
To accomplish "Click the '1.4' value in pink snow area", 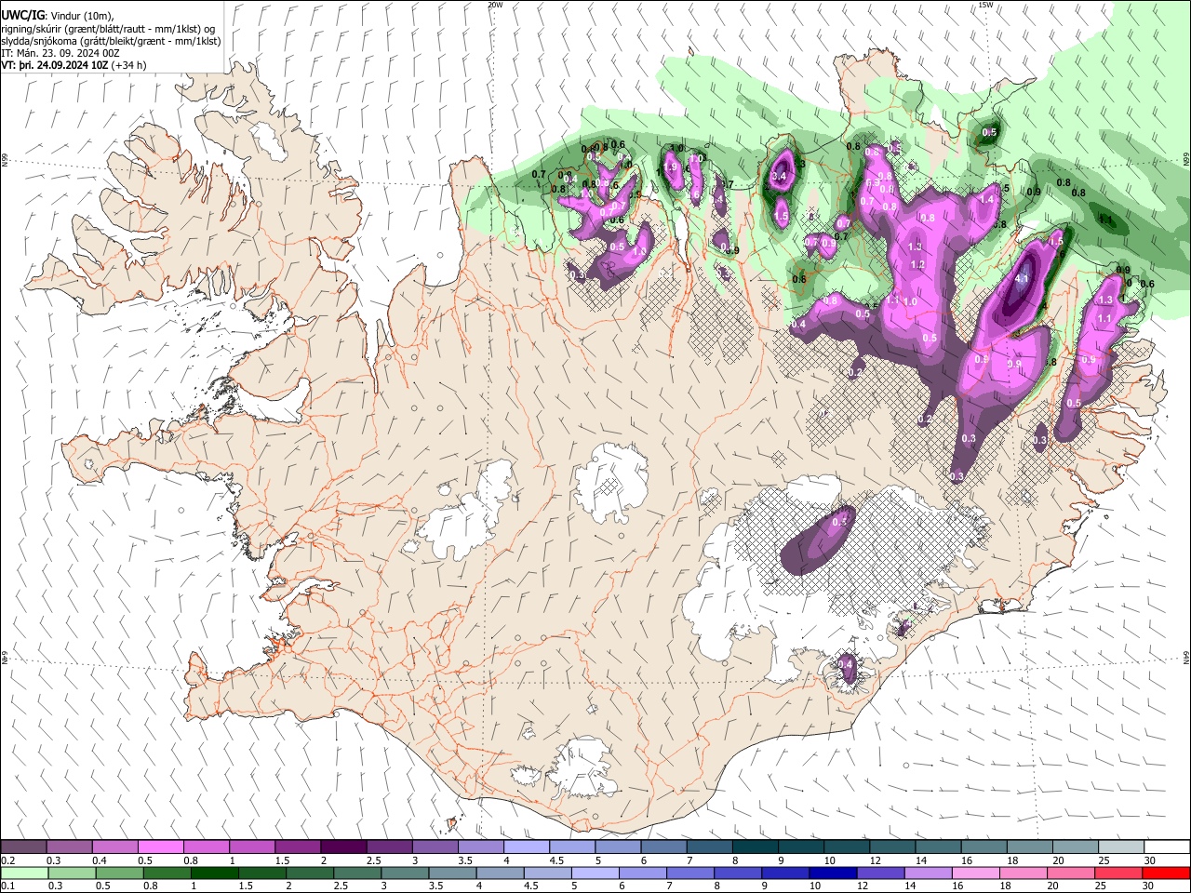I will pyautogui.click(x=987, y=199).
